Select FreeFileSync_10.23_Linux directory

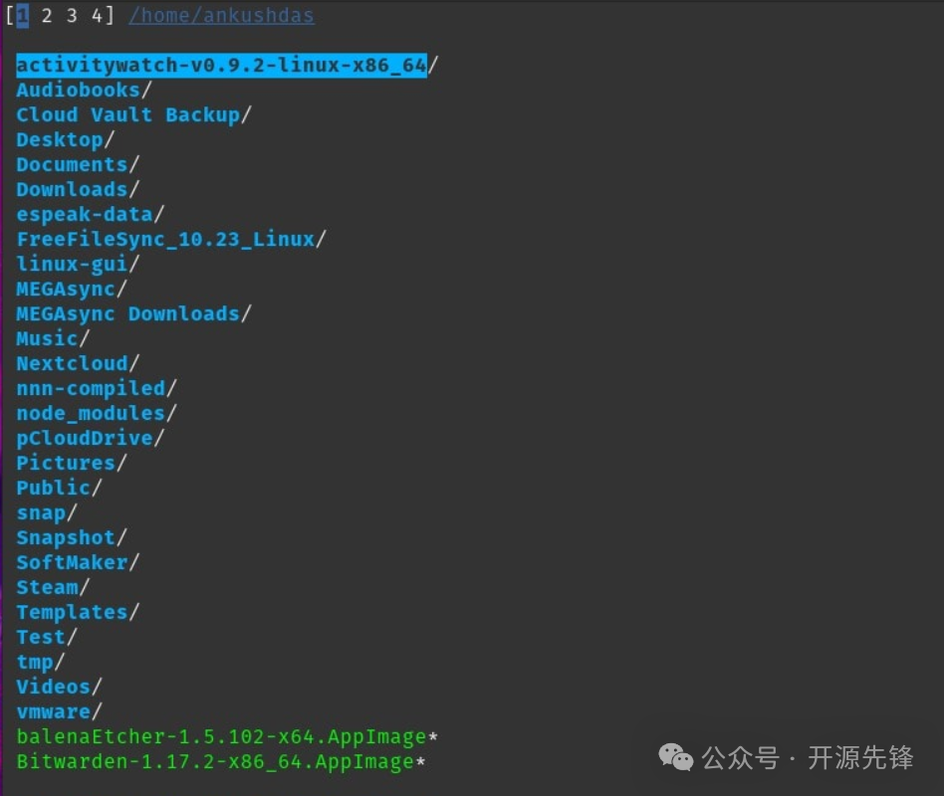click(x=171, y=240)
